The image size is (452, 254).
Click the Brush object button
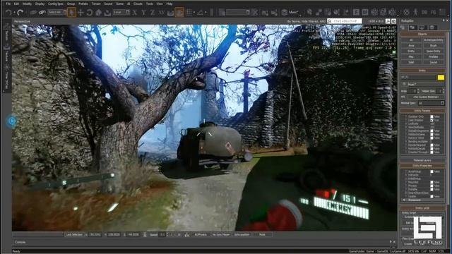433,45
